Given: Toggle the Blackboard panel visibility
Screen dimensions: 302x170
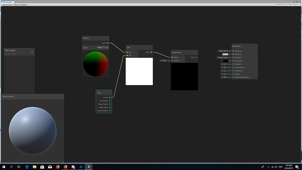Looking at the screenshot, I should [282, 5].
